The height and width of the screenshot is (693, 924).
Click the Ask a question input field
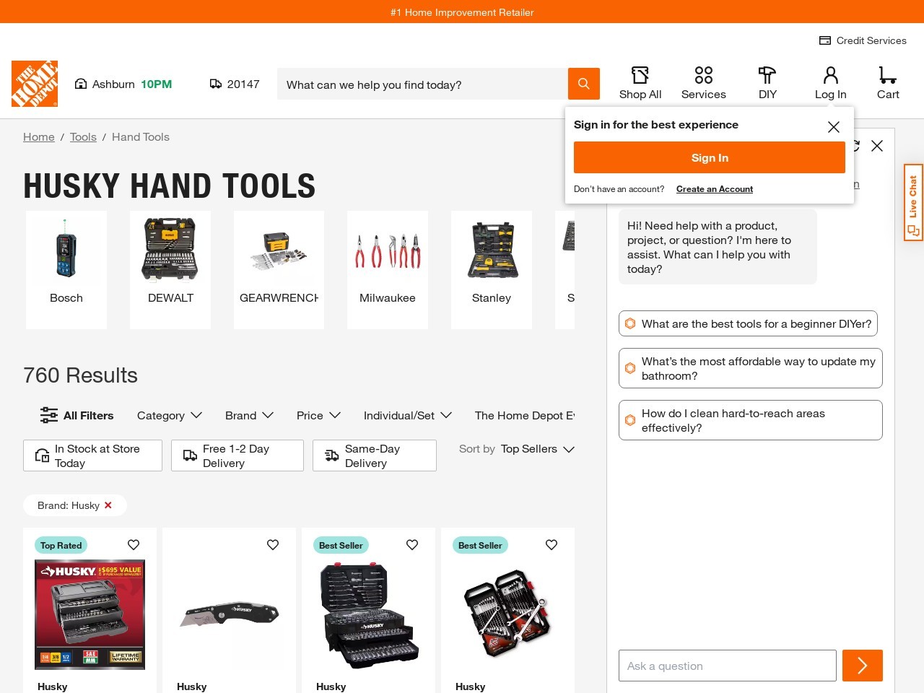click(x=728, y=666)
